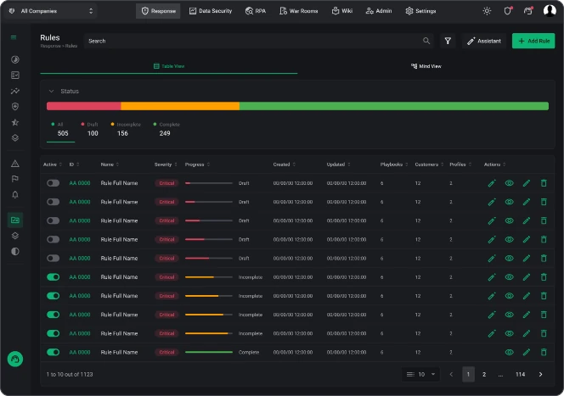Click the sidebar pie chart dashboard icon
This screenshot has height=396, width=564.
pyautogui.click(x=15, y=59)
